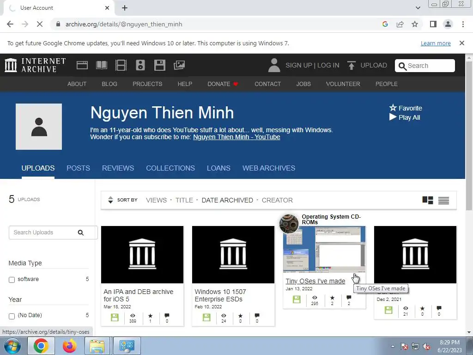Image resolution: width=473 pixels, height=355 pixels.
Task: Click the software floppy icon on iOS 5 card
Action: click(115, 317)
